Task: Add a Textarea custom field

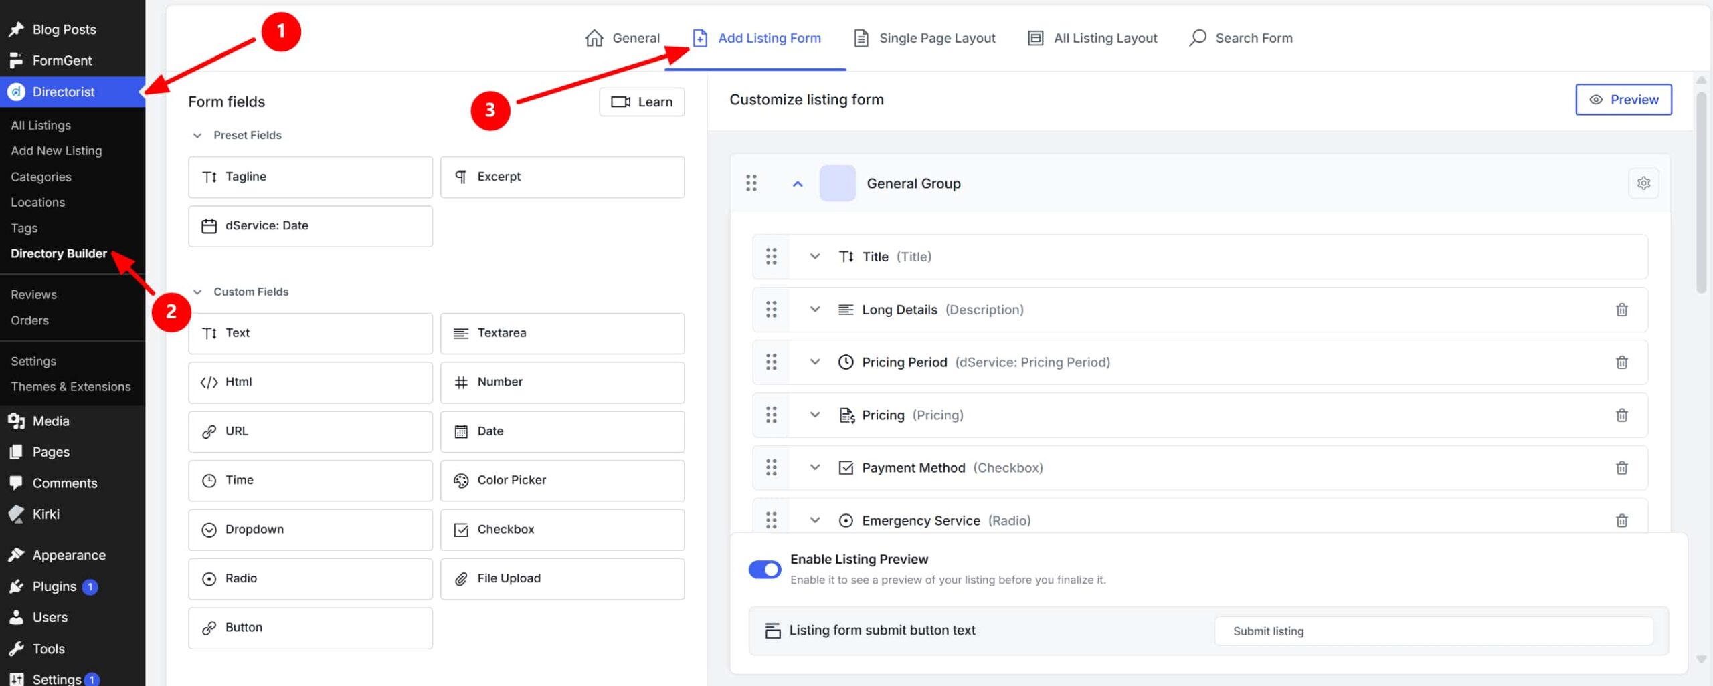Action: [562, 333]
